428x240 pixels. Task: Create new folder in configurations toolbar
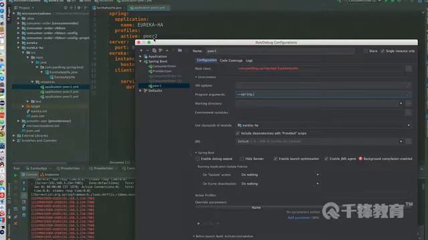(x=180, y=51)
